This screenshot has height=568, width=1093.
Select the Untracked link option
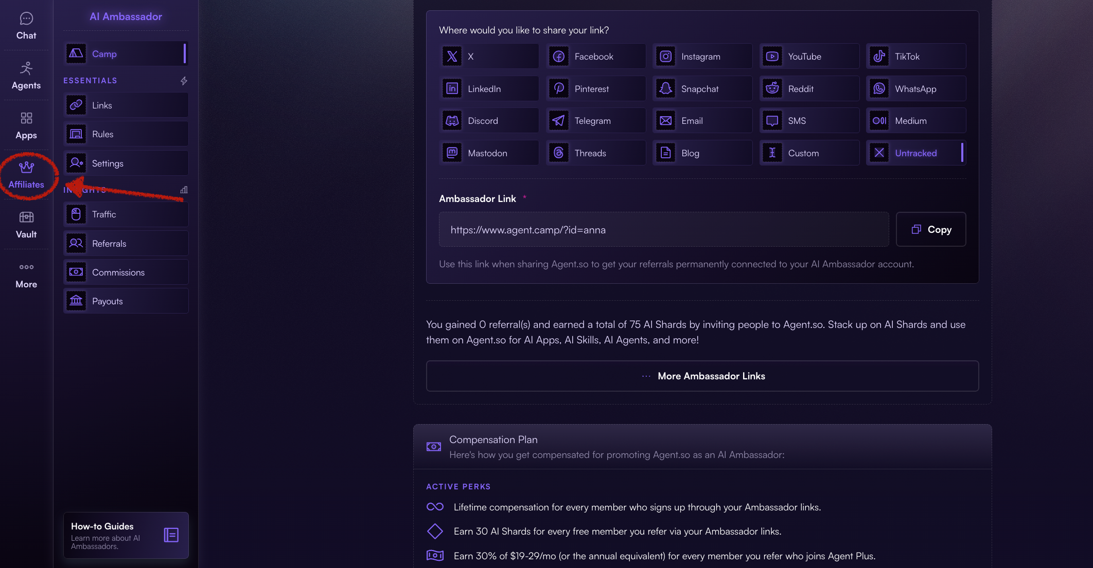tap(916, 153)
